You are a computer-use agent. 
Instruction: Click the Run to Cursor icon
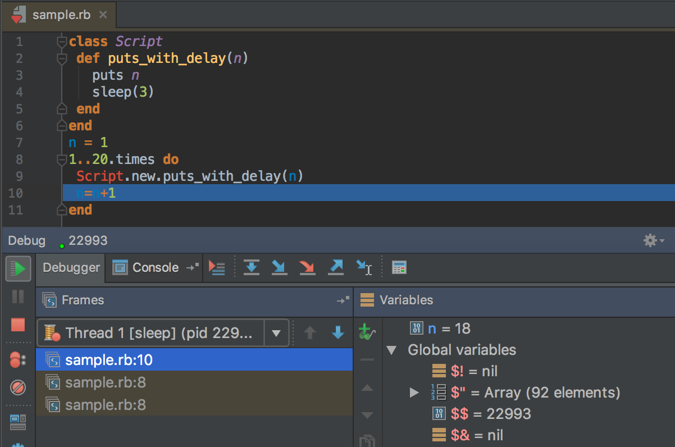364,267
